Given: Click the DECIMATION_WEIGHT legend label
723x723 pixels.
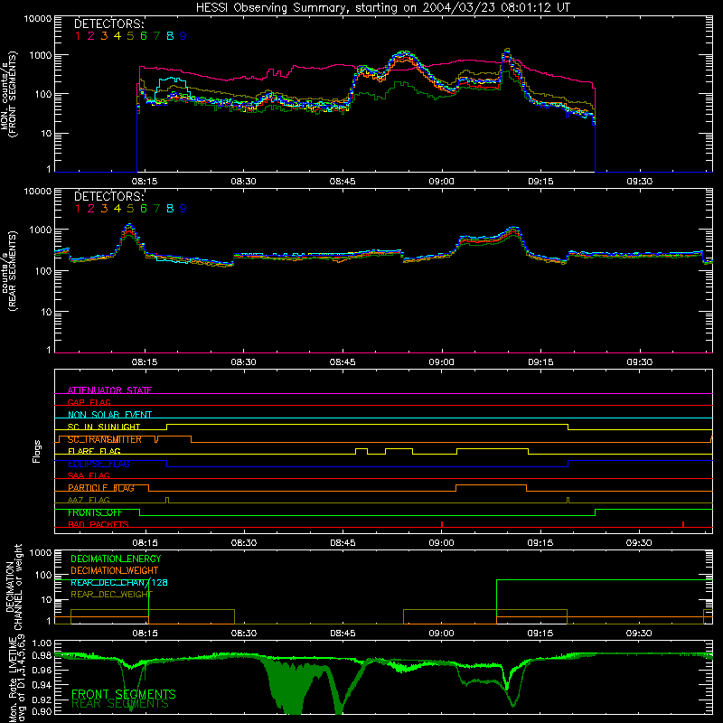Looking at the screenshot, I should (115, 570).
